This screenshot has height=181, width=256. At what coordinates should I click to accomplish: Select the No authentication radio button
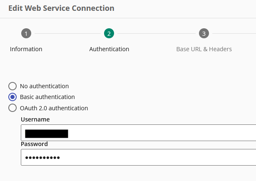point(12,86)
